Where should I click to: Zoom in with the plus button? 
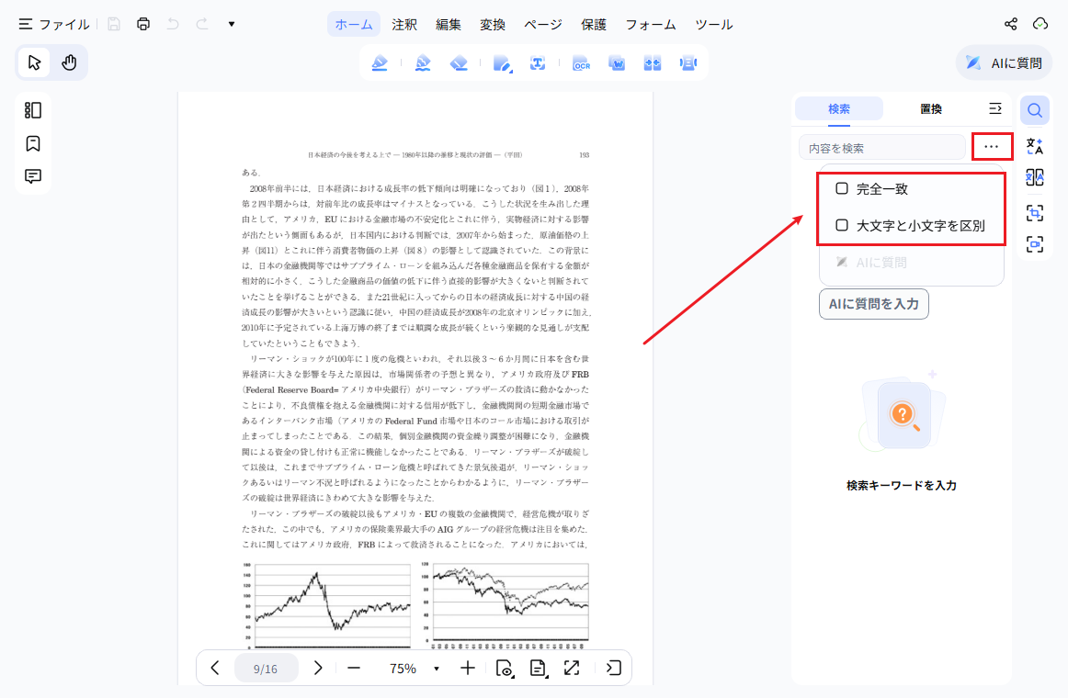point(468,669)
